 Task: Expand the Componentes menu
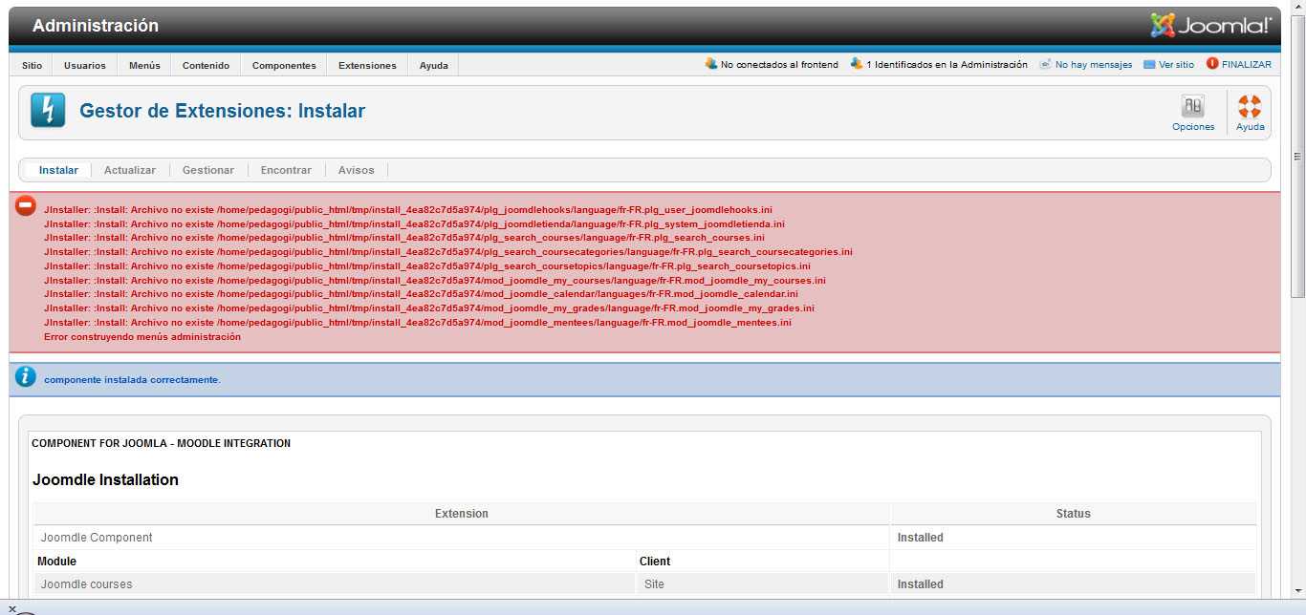point(284,66)
